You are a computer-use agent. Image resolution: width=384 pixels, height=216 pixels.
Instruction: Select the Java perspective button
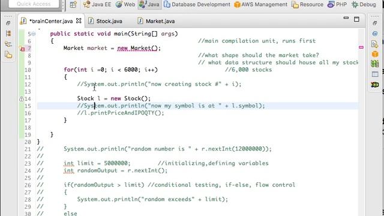149,4
